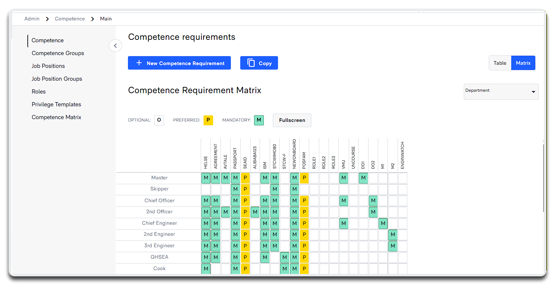Click the vertical scrollbar on the right
The height and width of the screenshot is (285, 555).
coord(543,177)
